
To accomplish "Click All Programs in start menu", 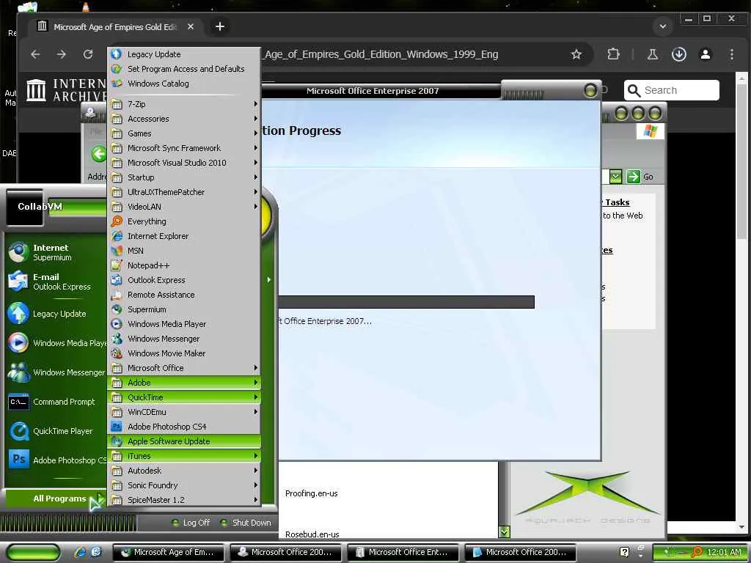I will 55,498.
